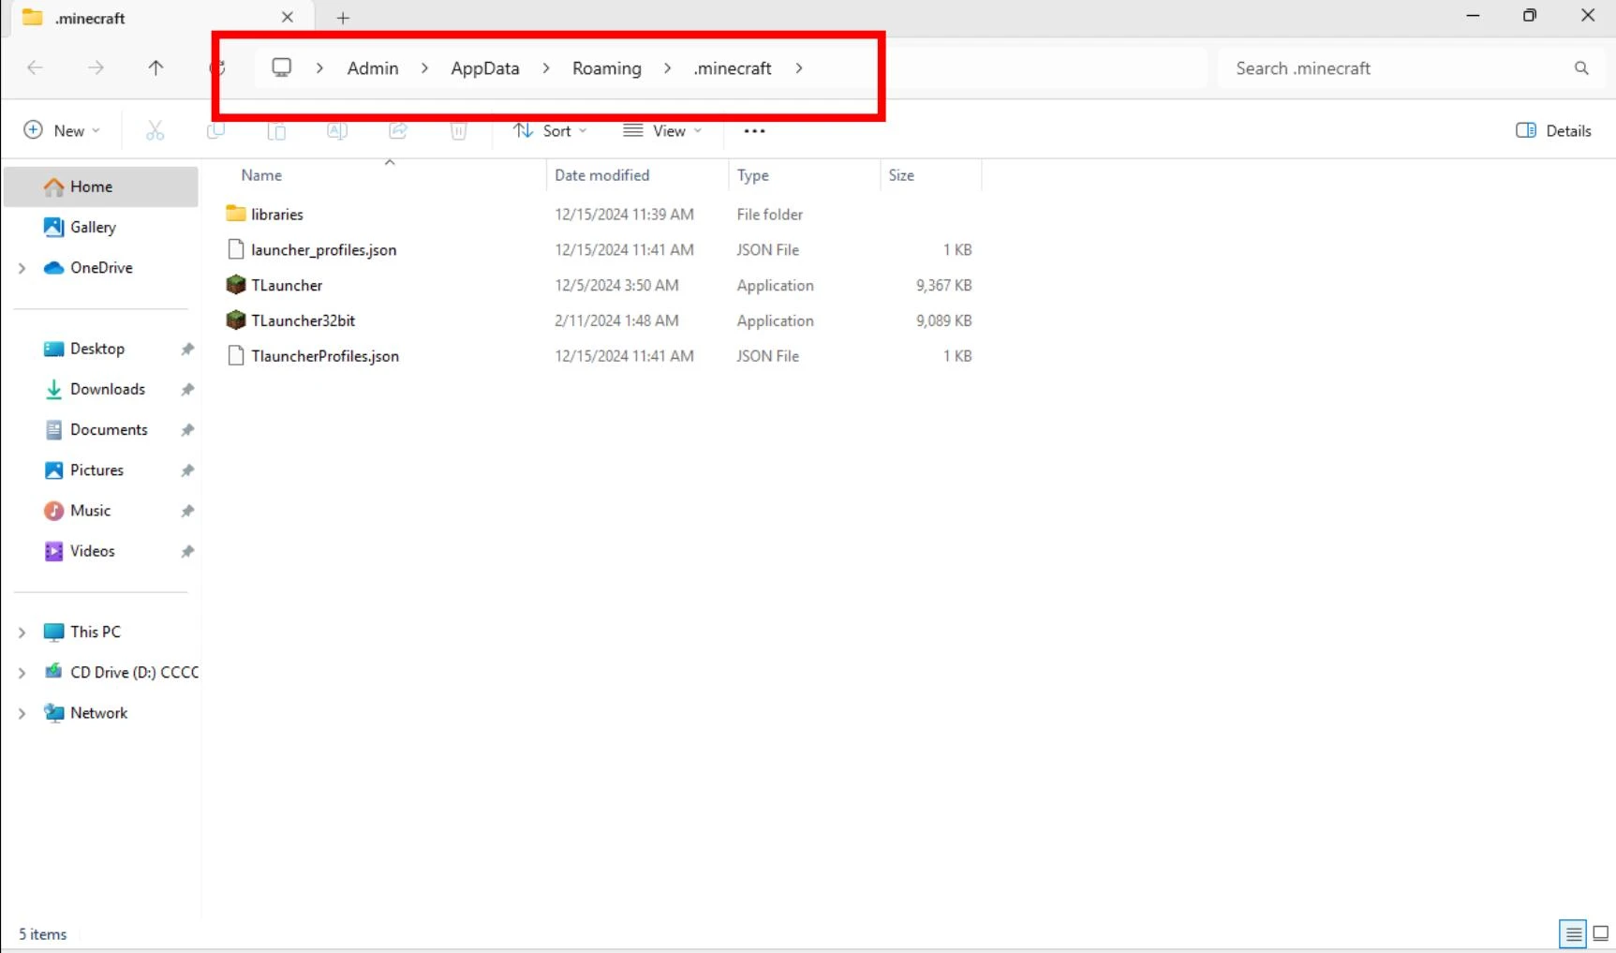Select the libraries folder name
Image resolution: width=1616 pixels, height=953 pixels.
coord(277,215)
